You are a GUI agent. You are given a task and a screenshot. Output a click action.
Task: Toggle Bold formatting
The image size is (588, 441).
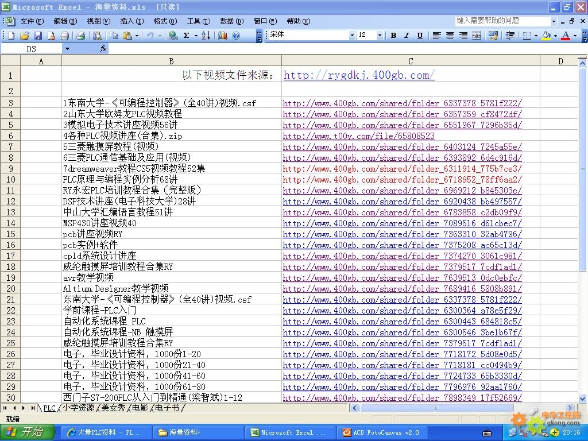(x=393, y=36)
